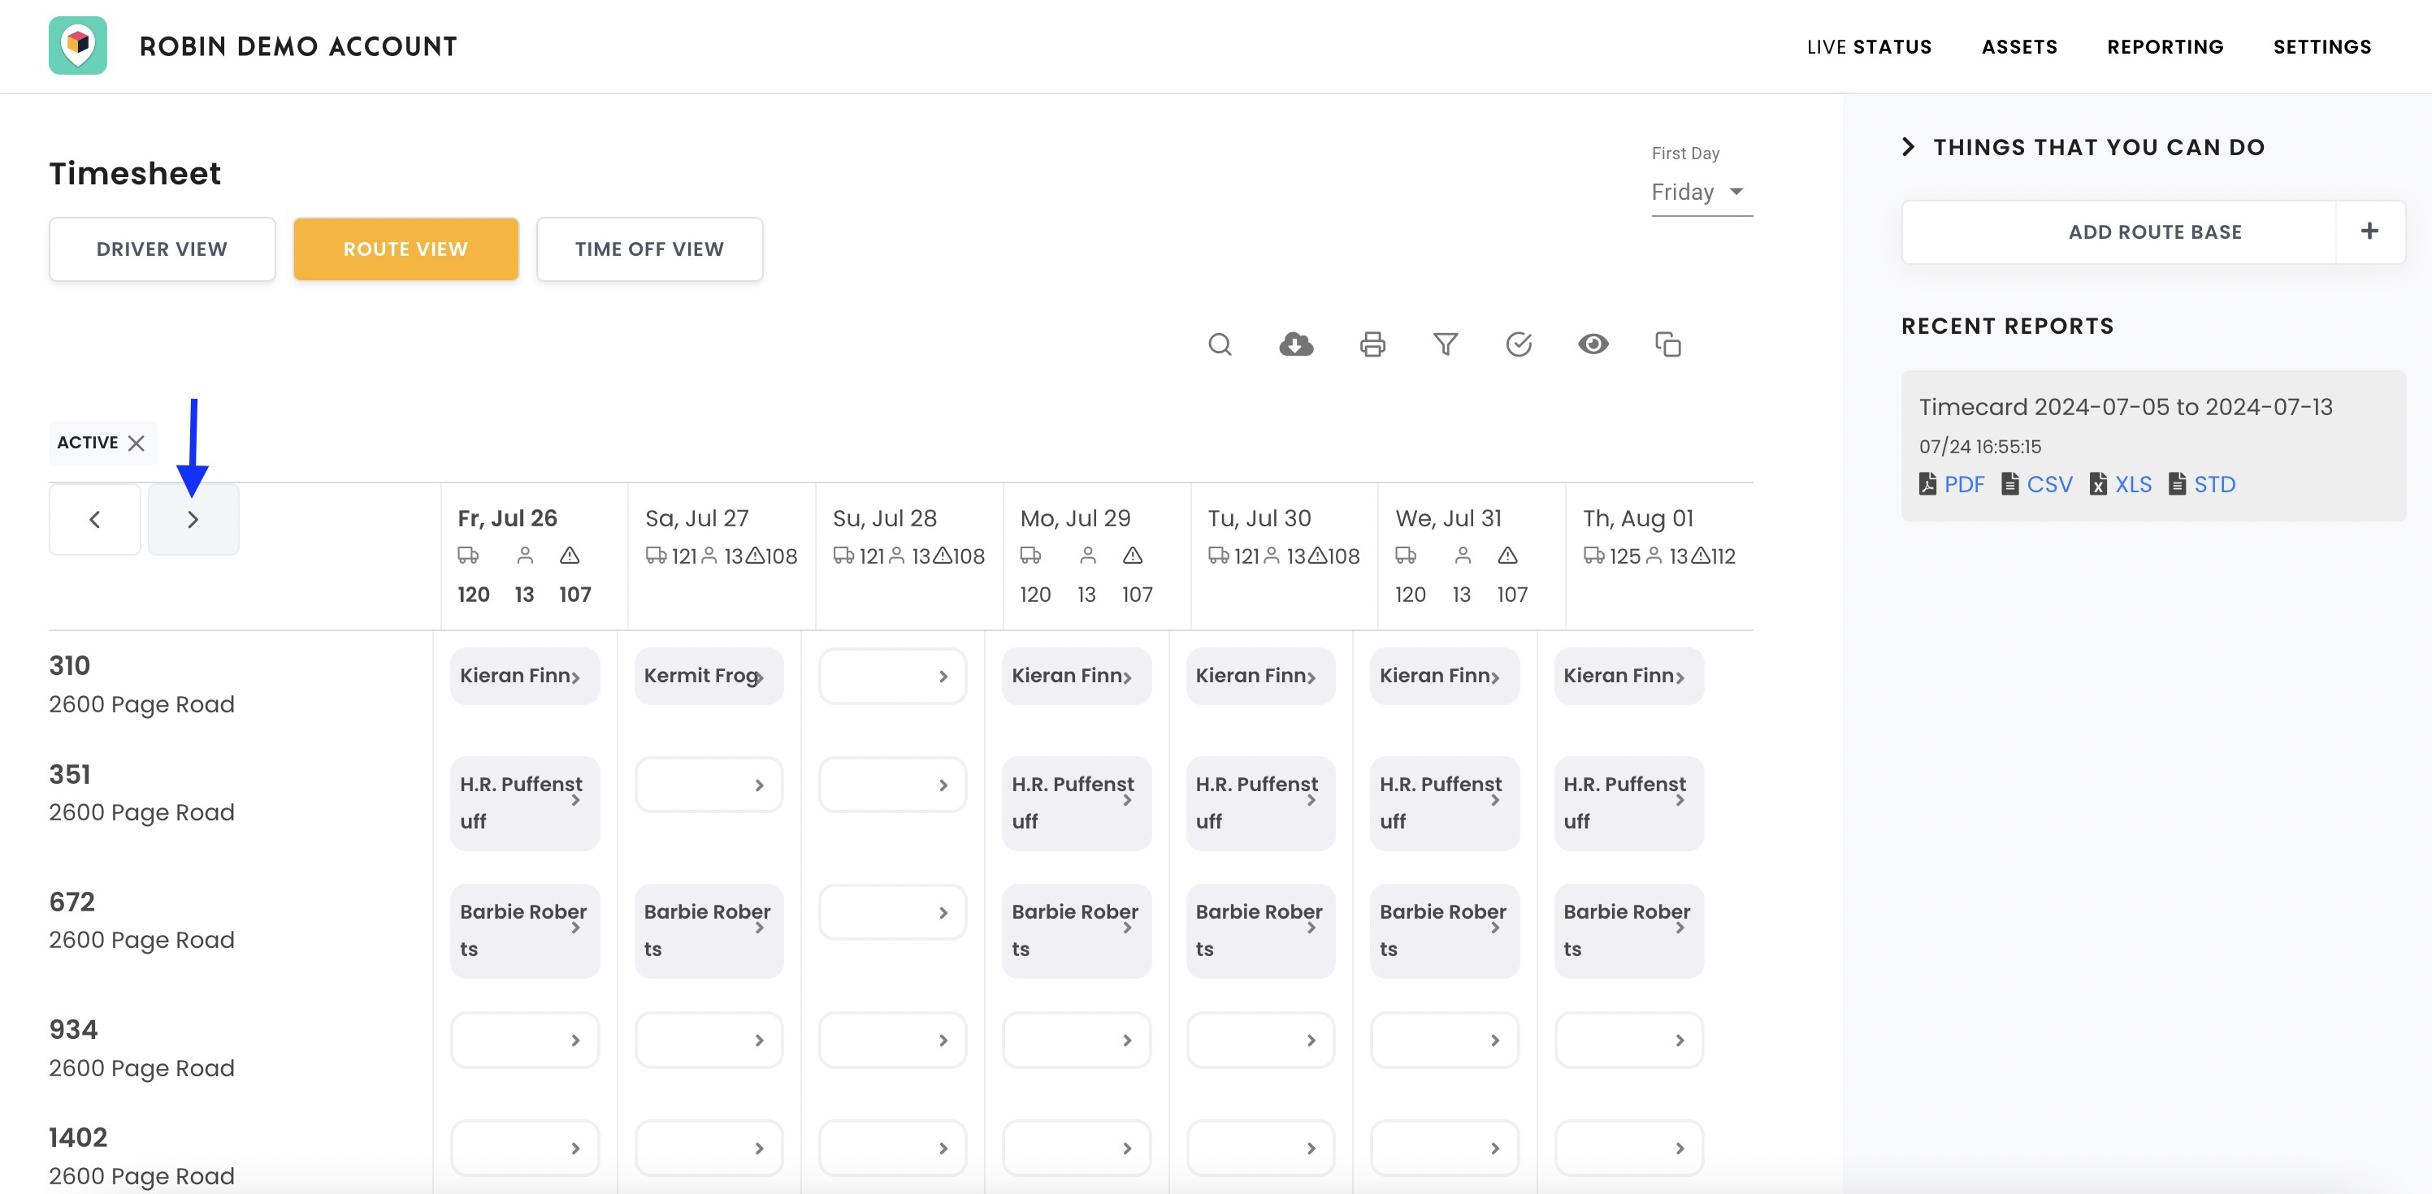
Task: Open the First Day Friday dropdown
Action: click(x=1702, y=193)
